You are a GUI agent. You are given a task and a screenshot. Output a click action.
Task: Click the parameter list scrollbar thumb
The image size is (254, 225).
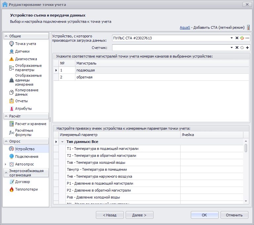coord(246,148)
